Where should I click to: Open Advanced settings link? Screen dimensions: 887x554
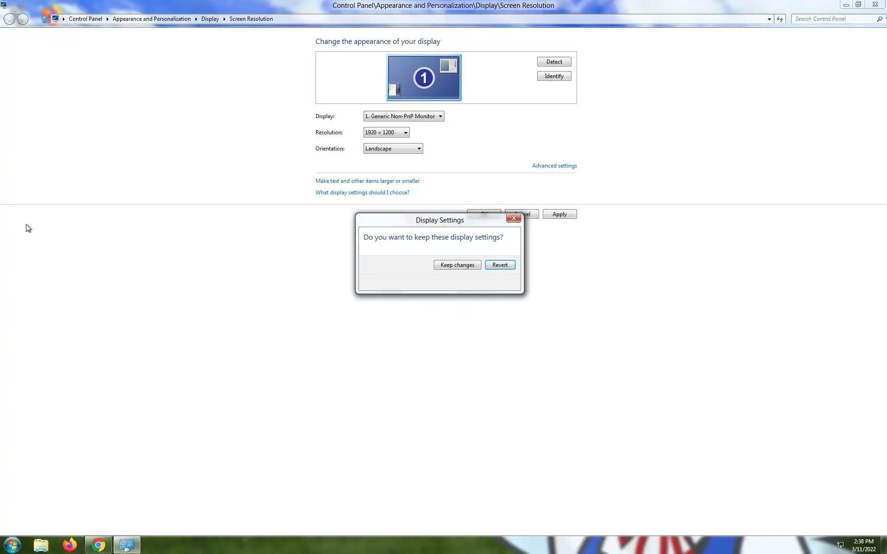pyautogui.click(x=554, y=166)
